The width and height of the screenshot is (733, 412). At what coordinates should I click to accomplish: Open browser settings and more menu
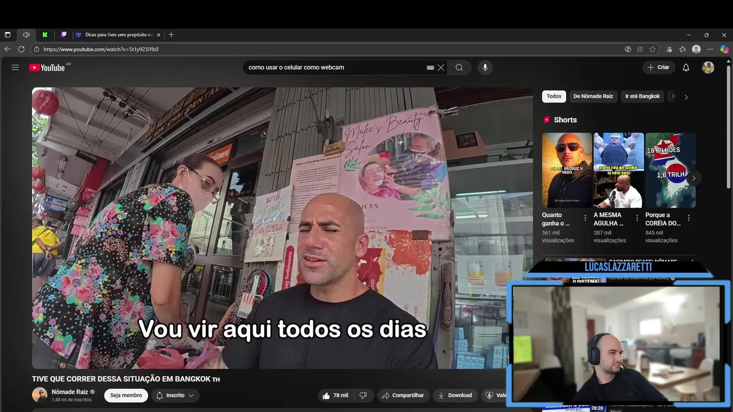(x=710, y=49)
